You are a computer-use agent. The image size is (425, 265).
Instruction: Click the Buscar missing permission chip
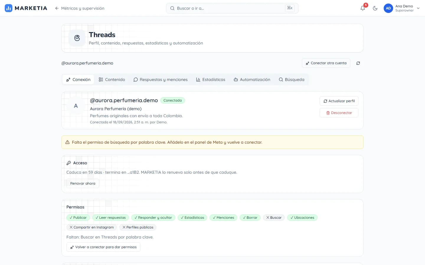(274, 218)
